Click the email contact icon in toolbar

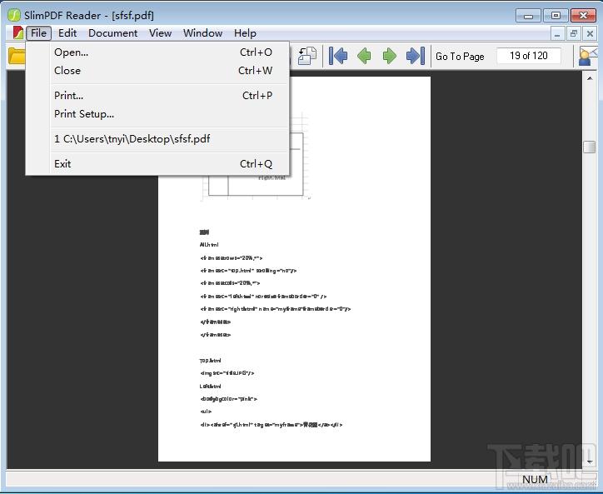[x=588, y=56]
